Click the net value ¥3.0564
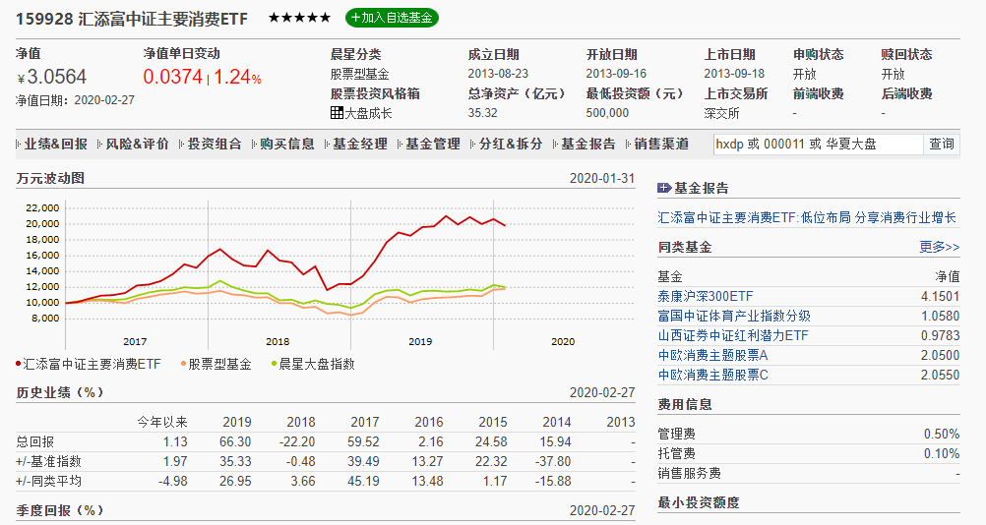 (52, 77)
